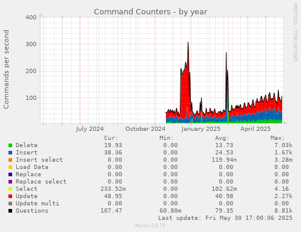The width and height of the screenshot is (301, 232).
Task: Click the 'Load Data' legend label
Action: [x=32, y=167]
